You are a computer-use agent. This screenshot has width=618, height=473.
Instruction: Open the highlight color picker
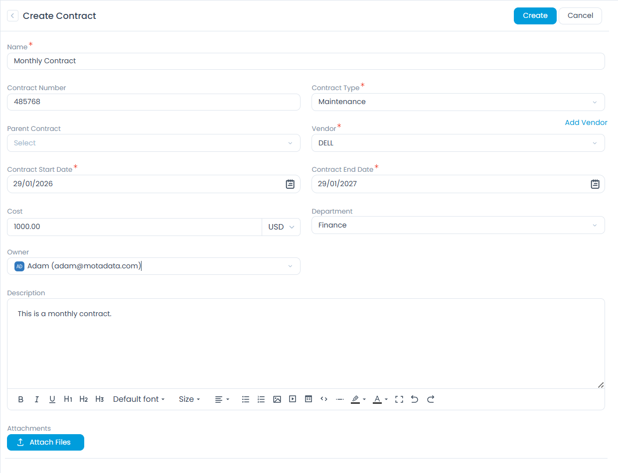[x=357, y=399]
